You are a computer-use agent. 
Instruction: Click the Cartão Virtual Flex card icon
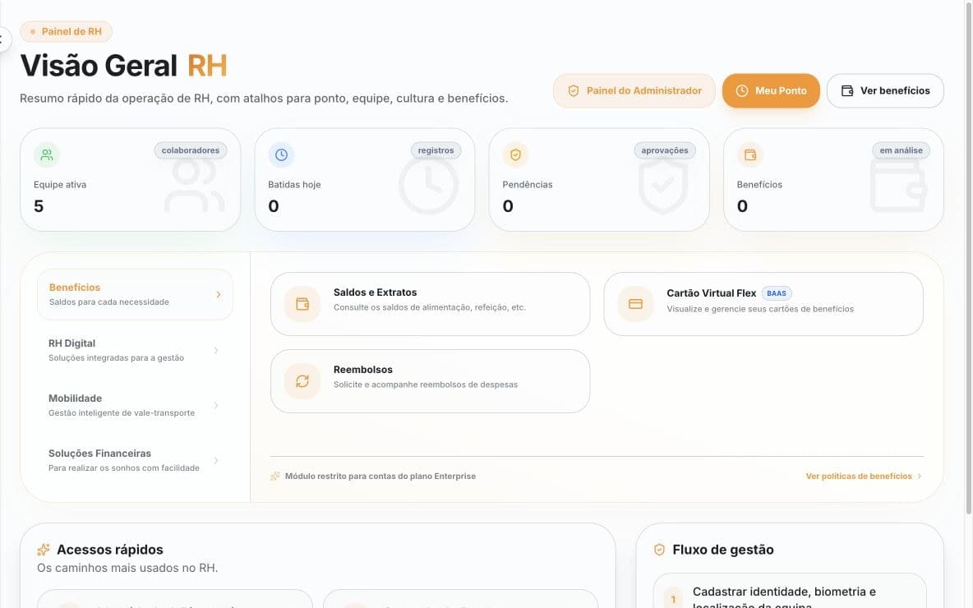(x=635, y=304)
